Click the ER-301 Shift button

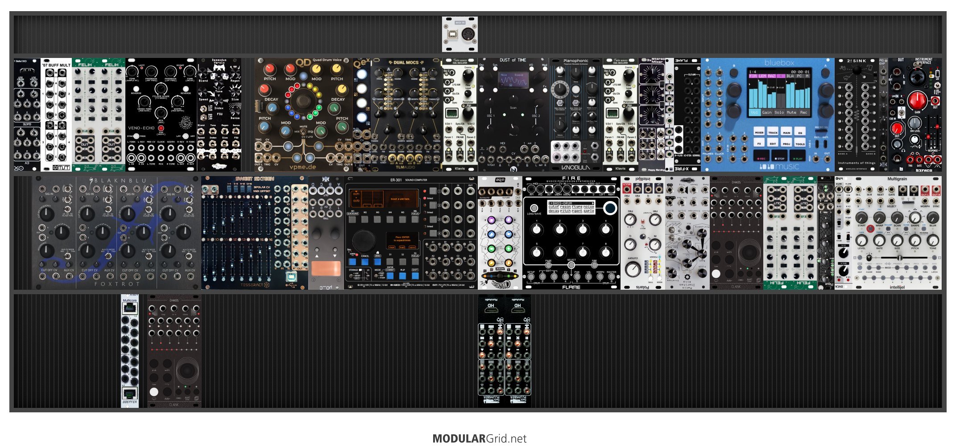(x=415, y=275)
